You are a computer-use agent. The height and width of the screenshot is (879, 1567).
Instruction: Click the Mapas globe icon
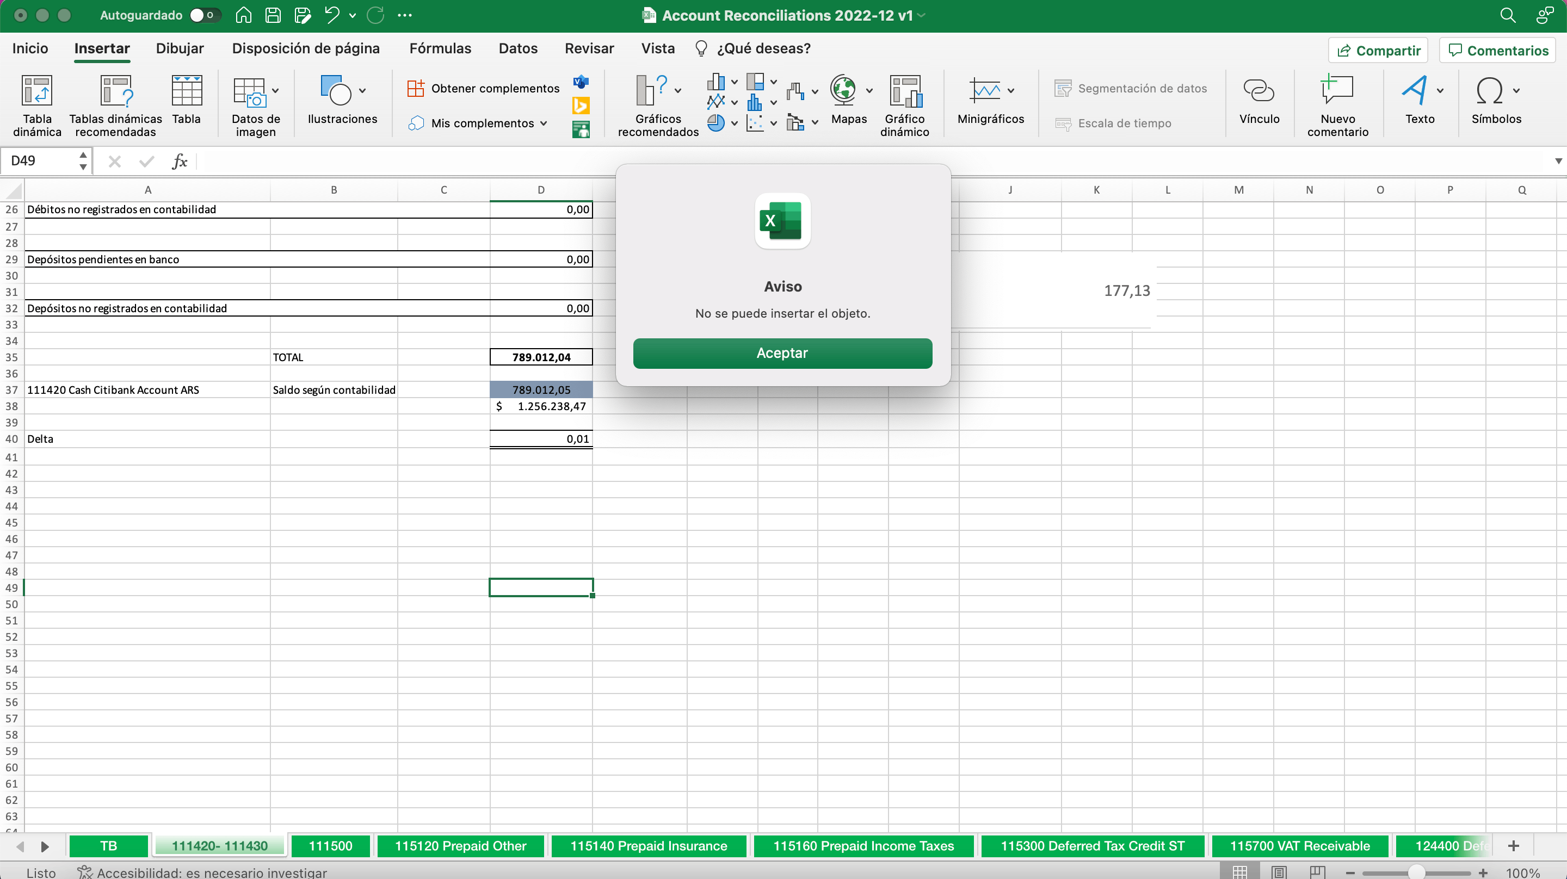pyautogui.click(x=843, y=91)
